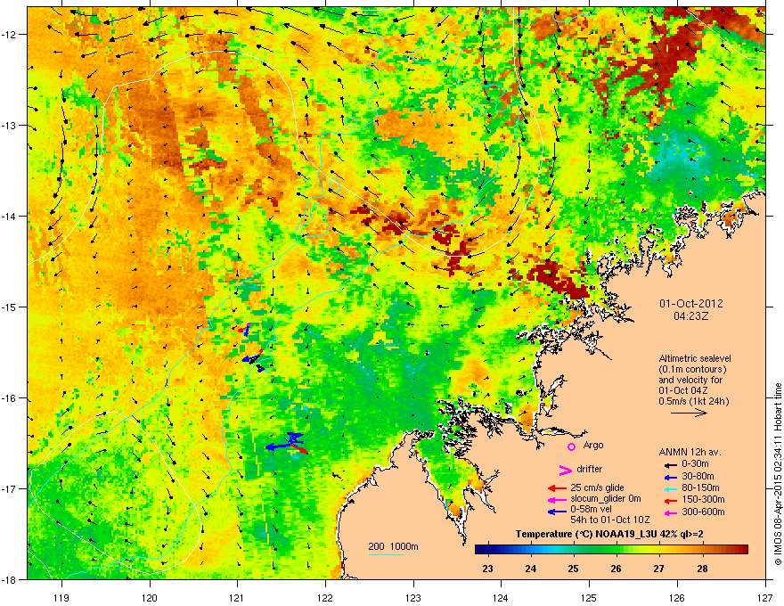Click the longitude axis label 121
The height and width of the screenshot is (606, 784).
coord(237,597)
